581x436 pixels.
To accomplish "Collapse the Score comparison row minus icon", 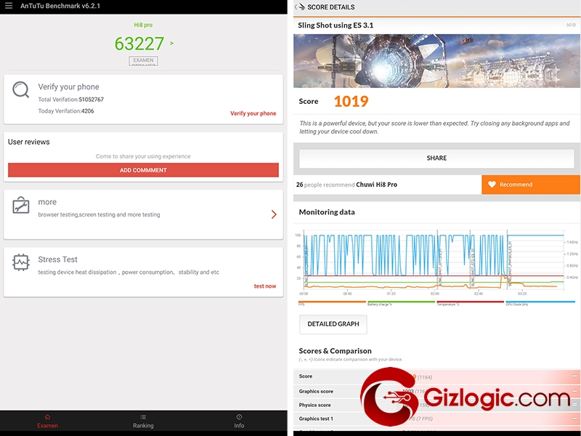I will tap(574, 376).
